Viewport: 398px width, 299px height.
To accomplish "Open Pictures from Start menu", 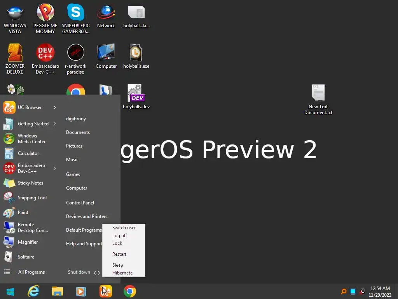I will click(x=74, y=146).
